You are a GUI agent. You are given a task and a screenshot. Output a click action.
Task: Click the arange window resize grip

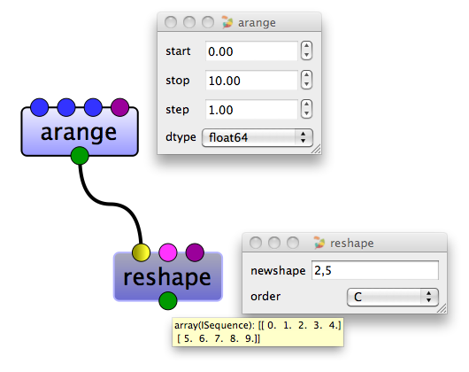click(x=317, y=149)
